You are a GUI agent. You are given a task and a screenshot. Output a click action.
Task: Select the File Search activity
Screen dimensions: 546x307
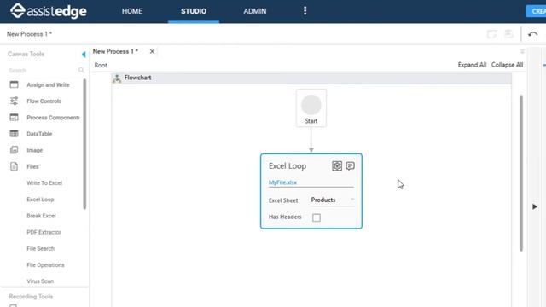[x=40, y=248]
